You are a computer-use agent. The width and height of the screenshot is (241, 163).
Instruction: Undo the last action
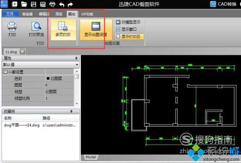(x=61, y=5)
